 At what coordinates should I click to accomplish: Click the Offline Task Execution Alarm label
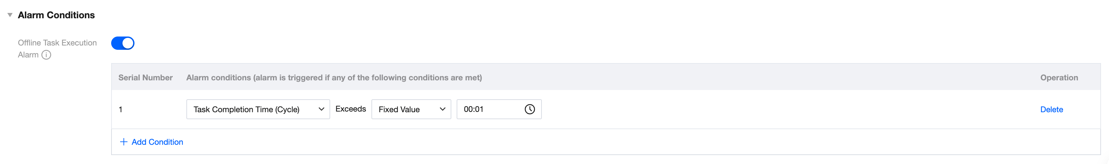[57, 43]
